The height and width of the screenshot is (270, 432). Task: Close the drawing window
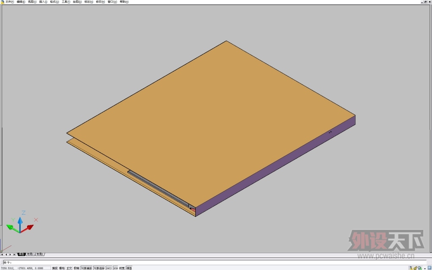point(429,2)
